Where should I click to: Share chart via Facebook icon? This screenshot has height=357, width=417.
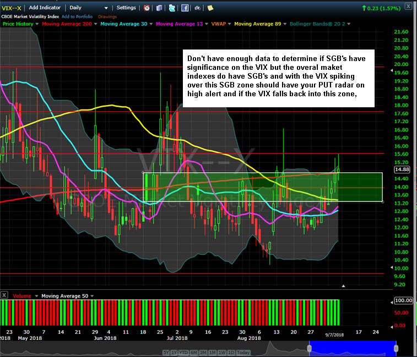[185, 8]
